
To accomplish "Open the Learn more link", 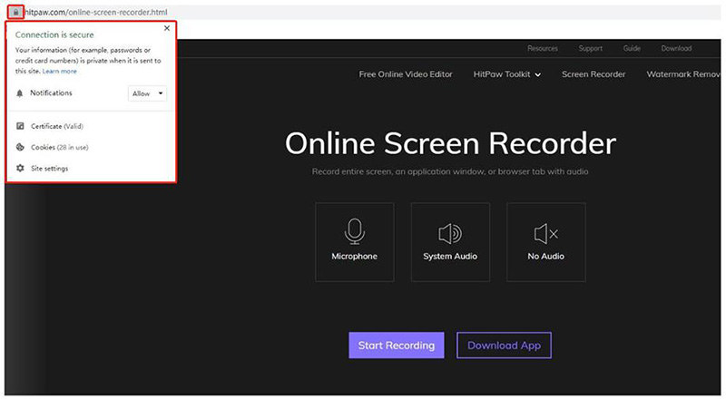I will tap(59, 72).
